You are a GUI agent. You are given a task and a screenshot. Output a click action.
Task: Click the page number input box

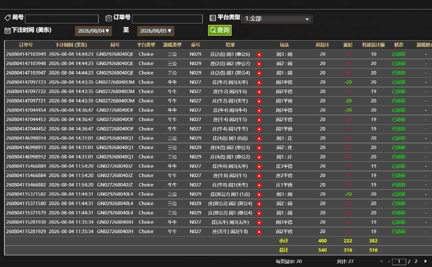pyautogui.click(x=399, y=262)
